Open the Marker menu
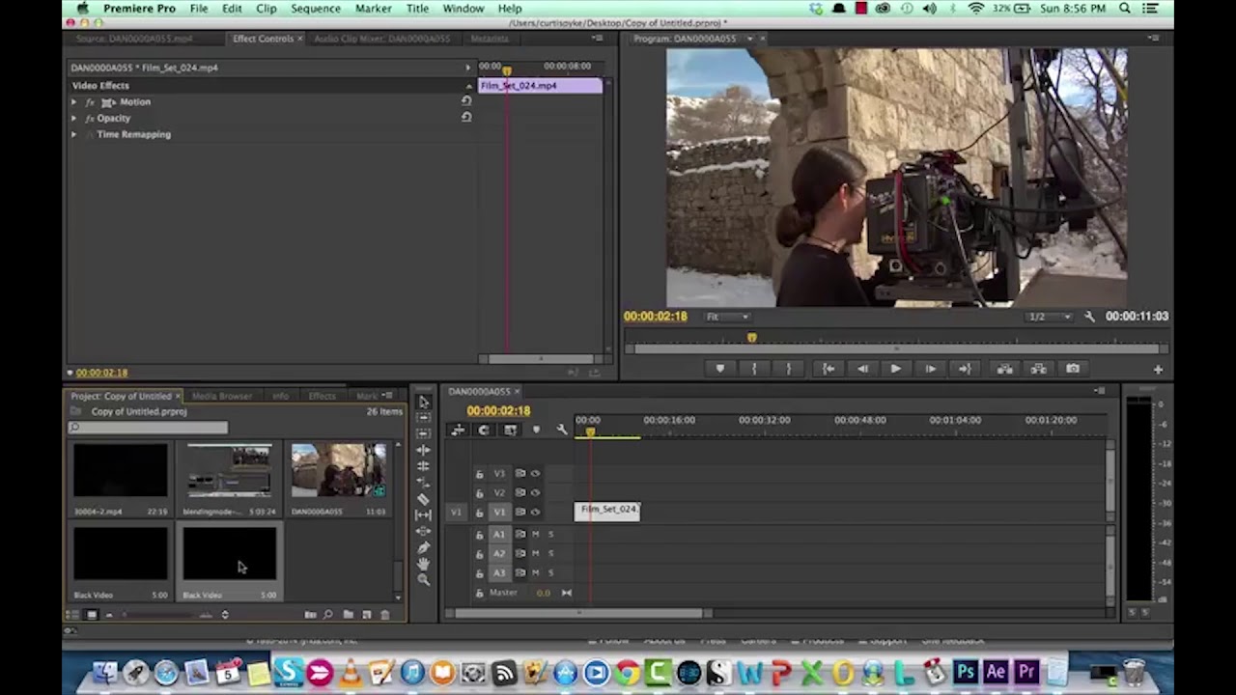 (x=373, y=9)
